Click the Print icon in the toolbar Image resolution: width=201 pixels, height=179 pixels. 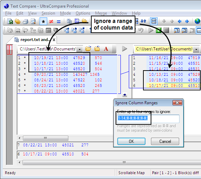pos(25,21)
